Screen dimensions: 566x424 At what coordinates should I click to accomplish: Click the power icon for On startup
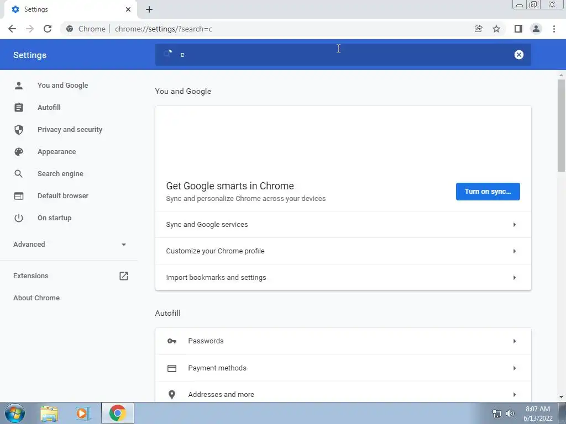(19, 218)
